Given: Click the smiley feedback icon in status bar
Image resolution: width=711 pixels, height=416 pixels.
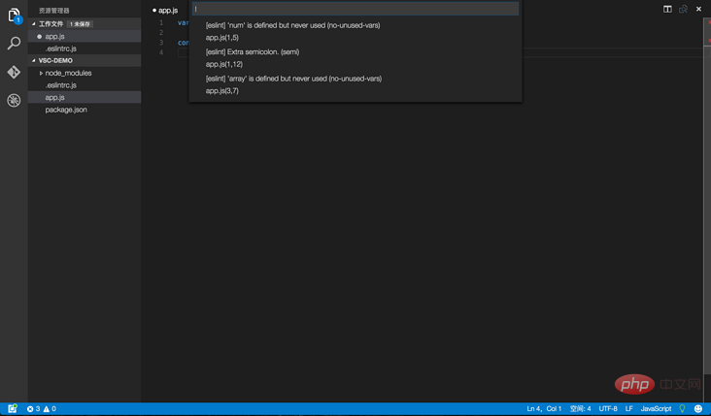Looking at the screenshot, I should pyautogui.click(x=698, y=409).
